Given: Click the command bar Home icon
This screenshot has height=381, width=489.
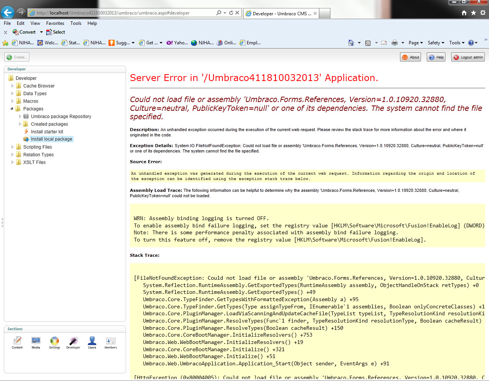Looking at the screenshot, I should (351, 43).
